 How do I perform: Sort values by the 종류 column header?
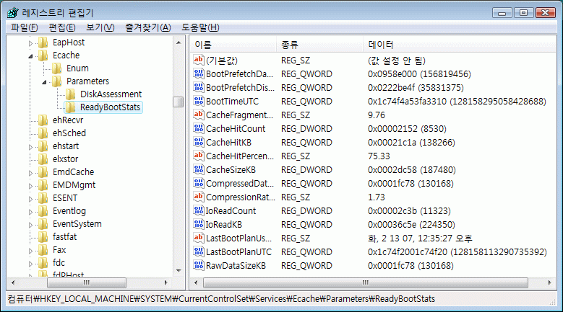319,45
